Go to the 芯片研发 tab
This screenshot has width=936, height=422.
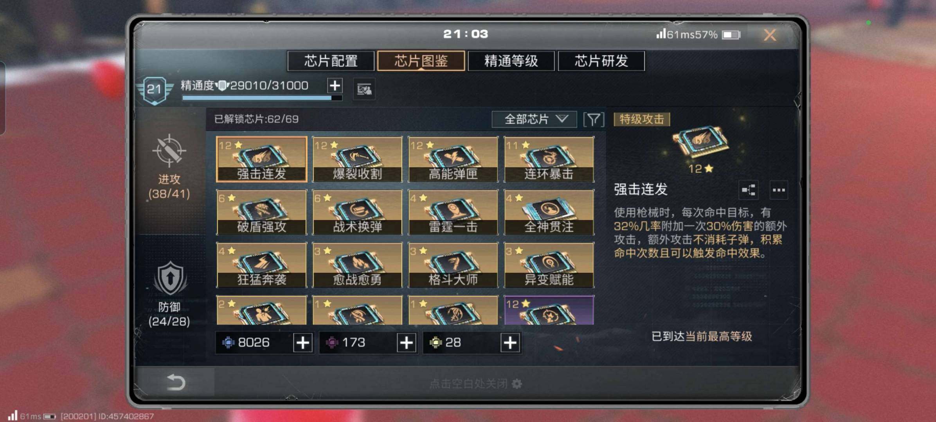(601, 61)
